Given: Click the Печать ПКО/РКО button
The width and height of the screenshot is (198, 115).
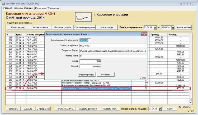Looking at the screenshot, I should tap(65, 109).
